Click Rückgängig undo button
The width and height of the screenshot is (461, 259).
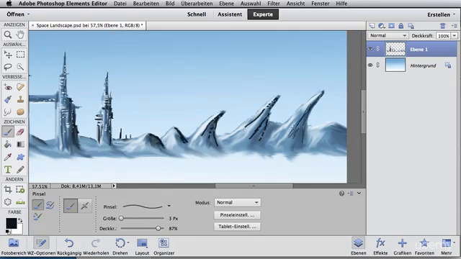coord(69,246)
